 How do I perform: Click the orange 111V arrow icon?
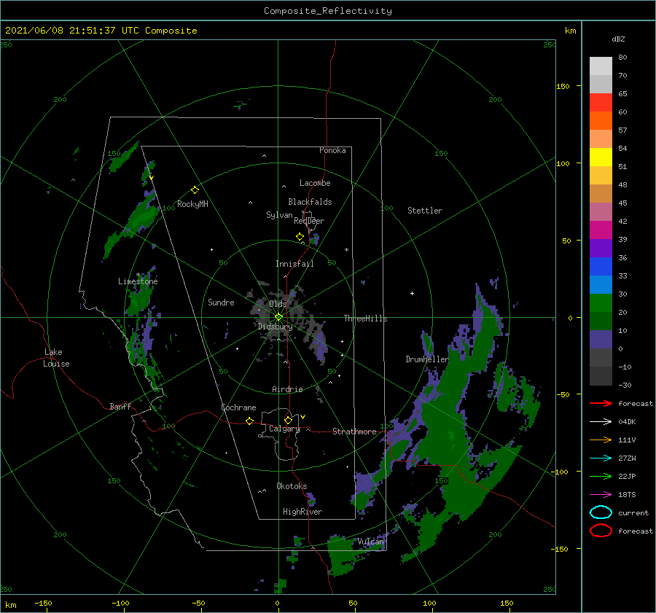(x=601, y=440)
